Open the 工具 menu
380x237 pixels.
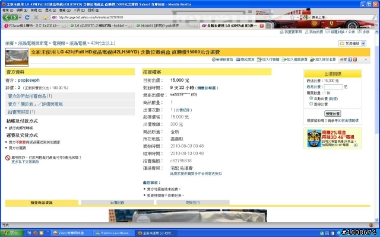[79, 11]
